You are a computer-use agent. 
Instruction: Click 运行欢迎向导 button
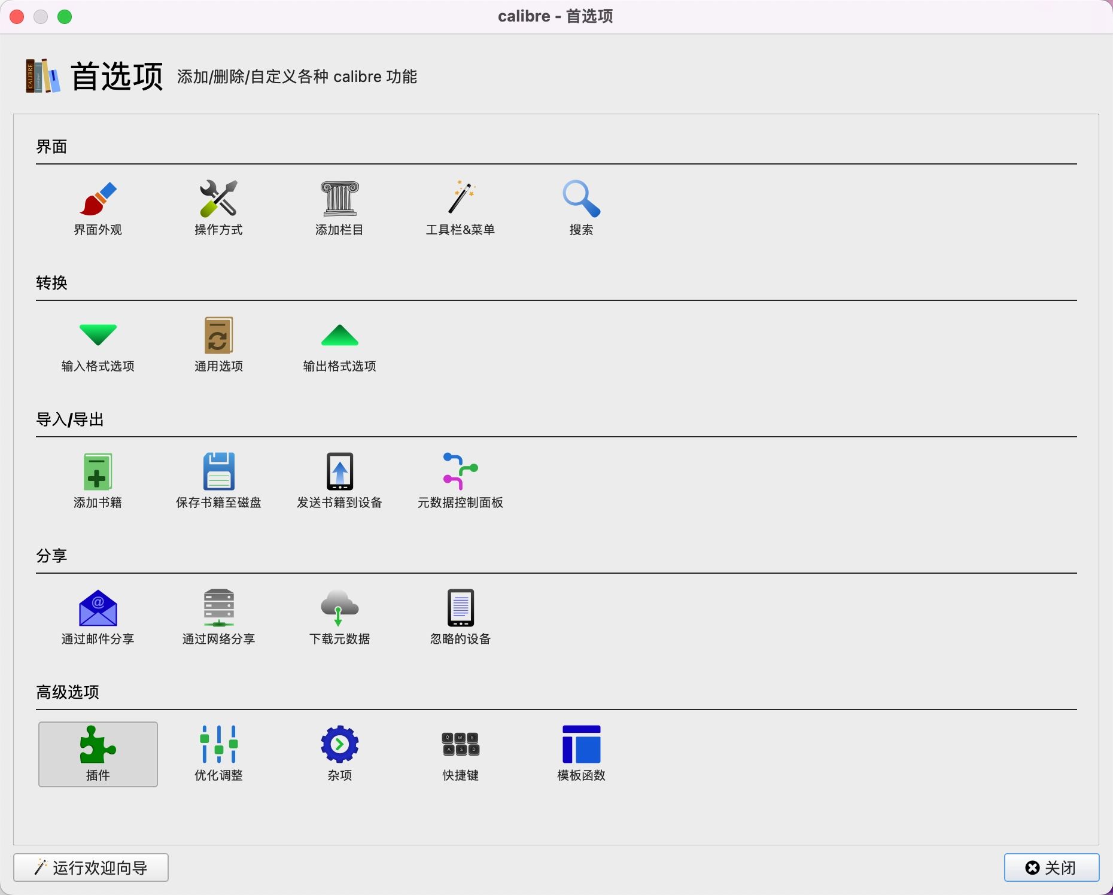(x=91, y=867)
